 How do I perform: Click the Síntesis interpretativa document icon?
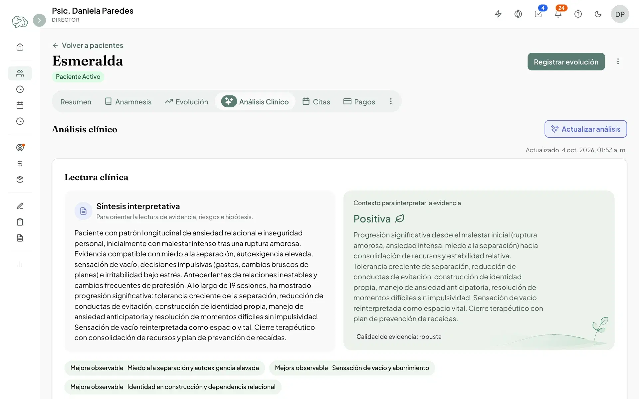[x=83, y=211]
